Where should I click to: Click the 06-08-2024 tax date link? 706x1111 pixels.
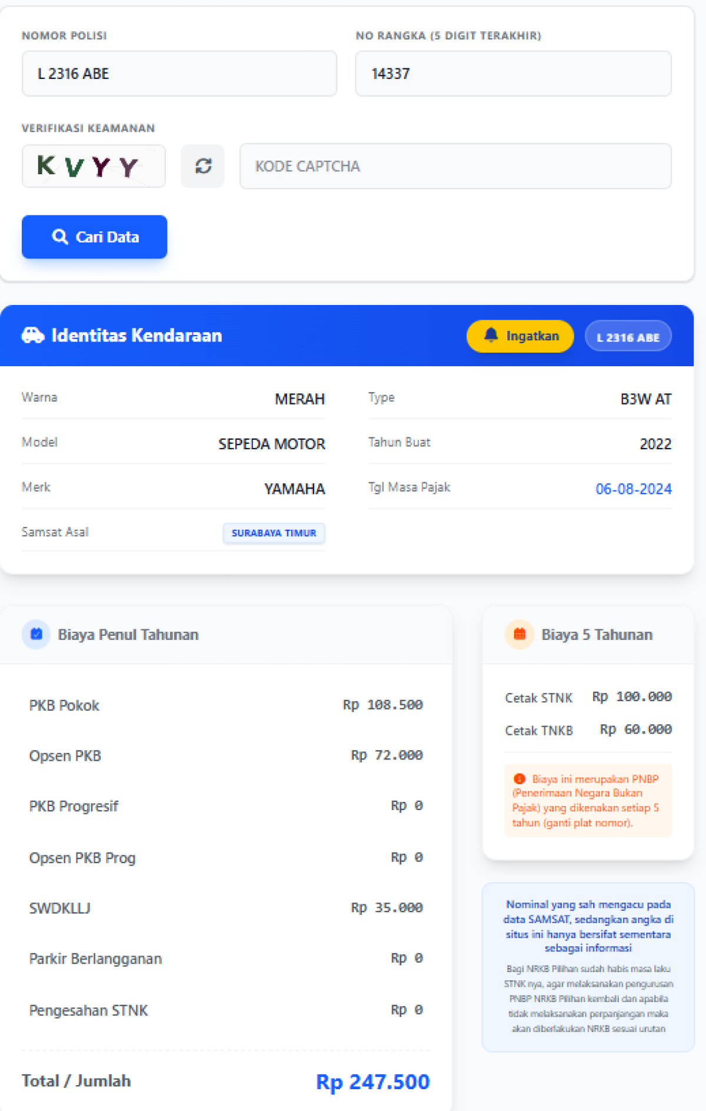tap(634, 489)
